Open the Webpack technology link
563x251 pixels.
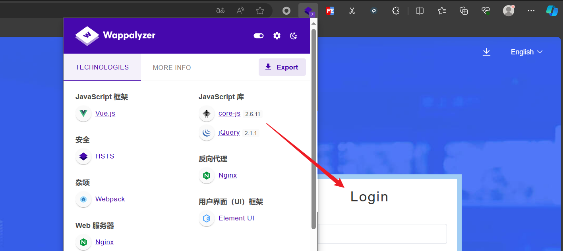[x=110, y=199]
